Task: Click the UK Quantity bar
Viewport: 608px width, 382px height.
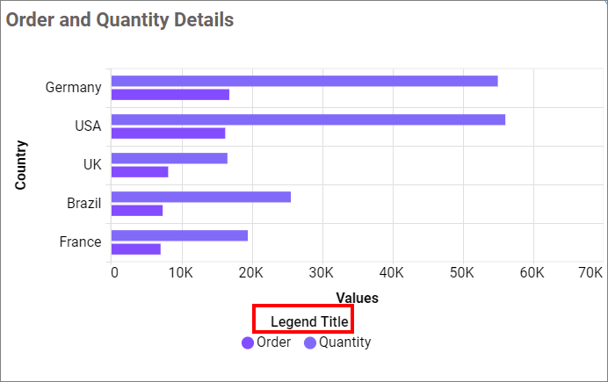Action: (169, 158)
